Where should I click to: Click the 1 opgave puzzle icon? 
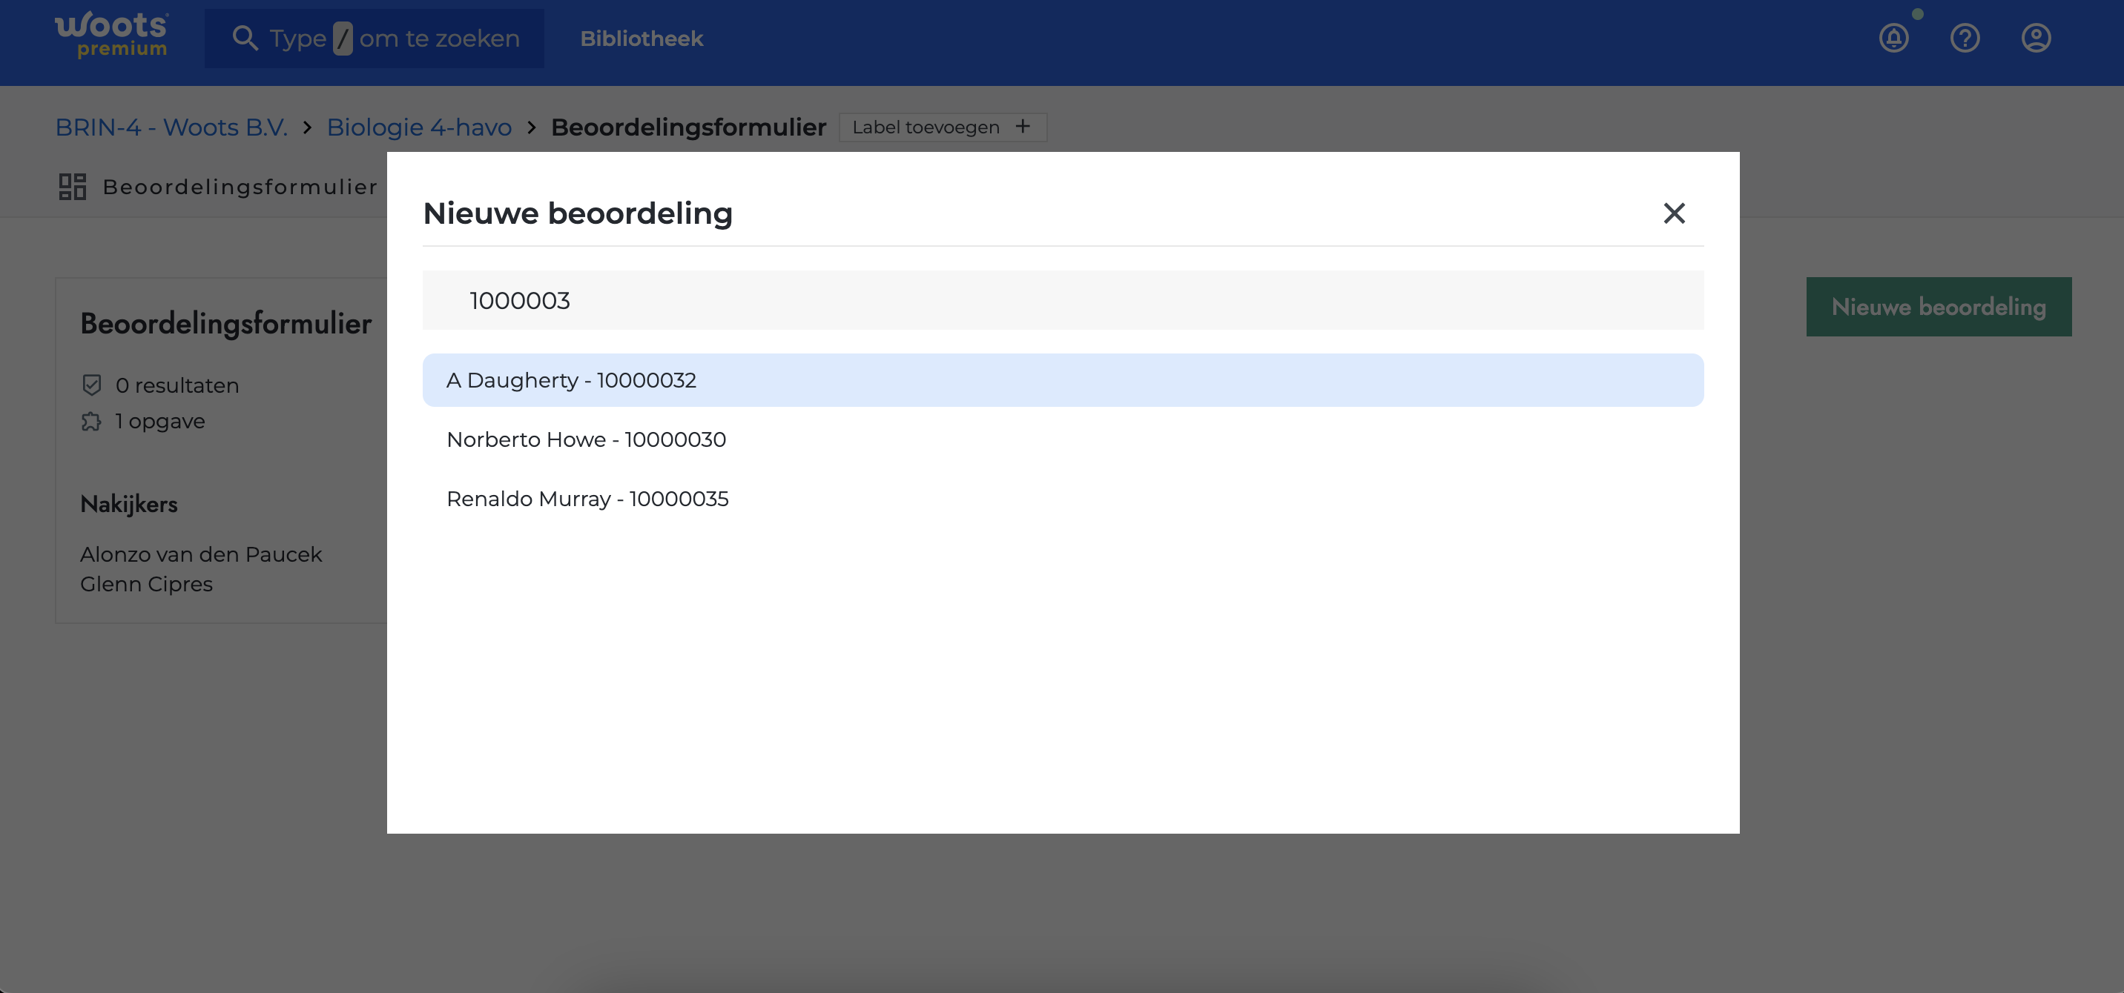[x=91, y=421]
